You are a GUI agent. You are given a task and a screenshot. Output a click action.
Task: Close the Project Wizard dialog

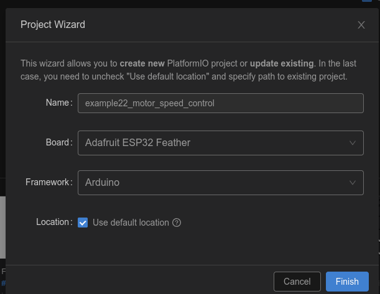361,25
